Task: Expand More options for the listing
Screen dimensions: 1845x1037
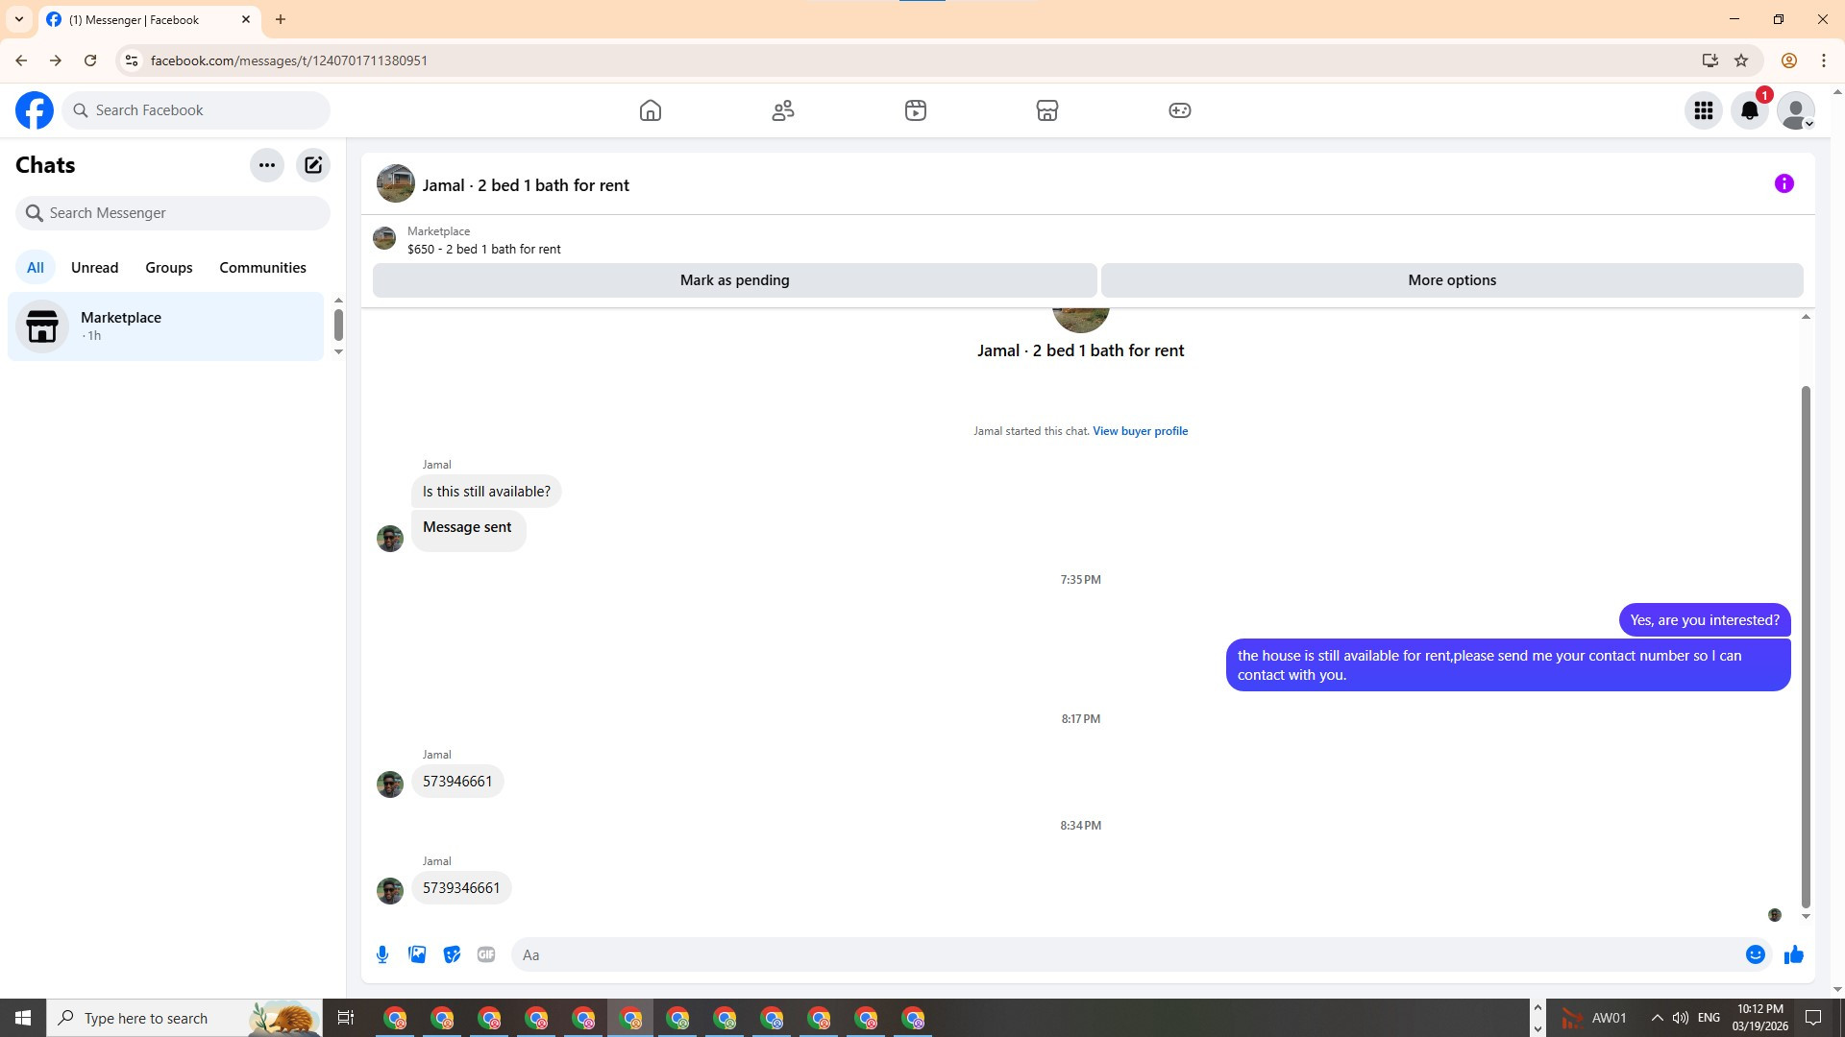Action: pyautogui.click(x=1451, y=280)
